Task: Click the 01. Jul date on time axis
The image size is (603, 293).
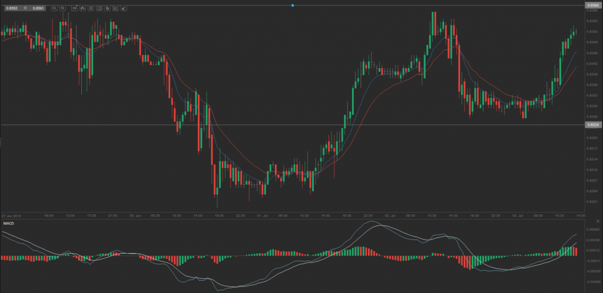Action: click(x=261, y=215)
